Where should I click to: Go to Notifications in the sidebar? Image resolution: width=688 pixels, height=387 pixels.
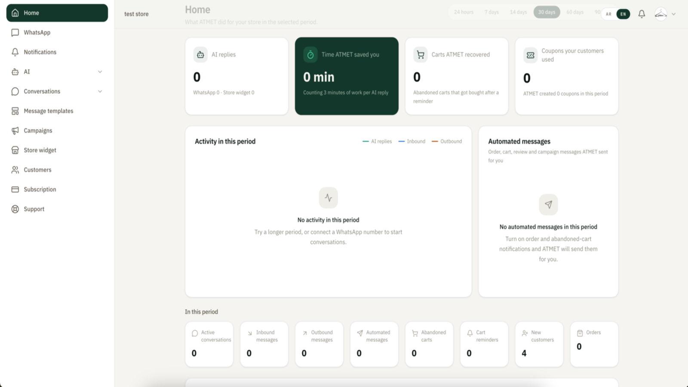tap(57, 52)
